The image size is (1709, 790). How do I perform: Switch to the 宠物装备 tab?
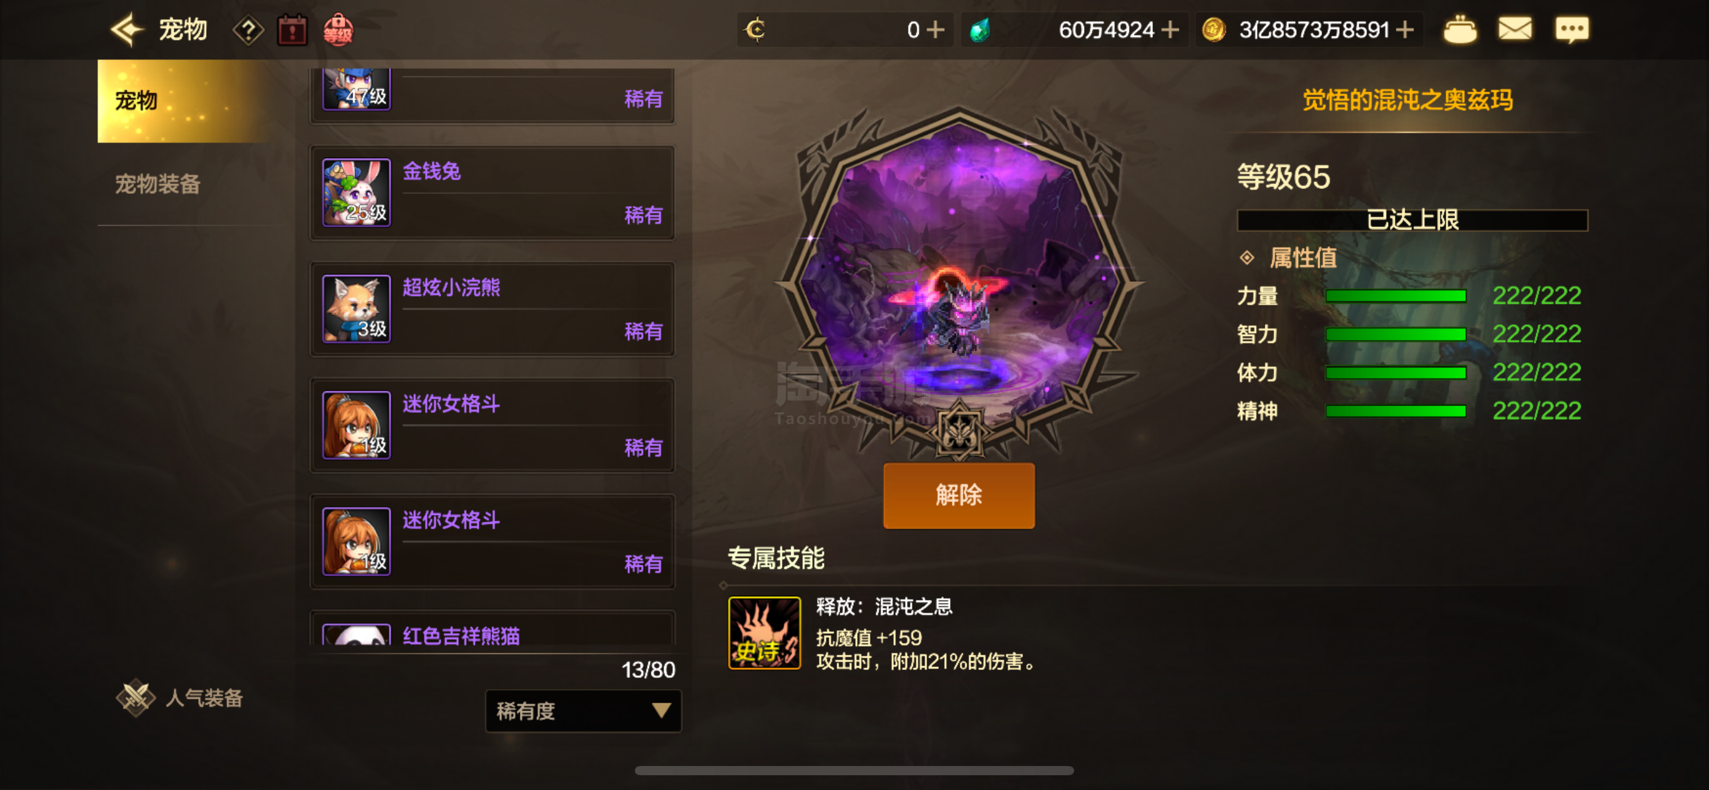158,184
